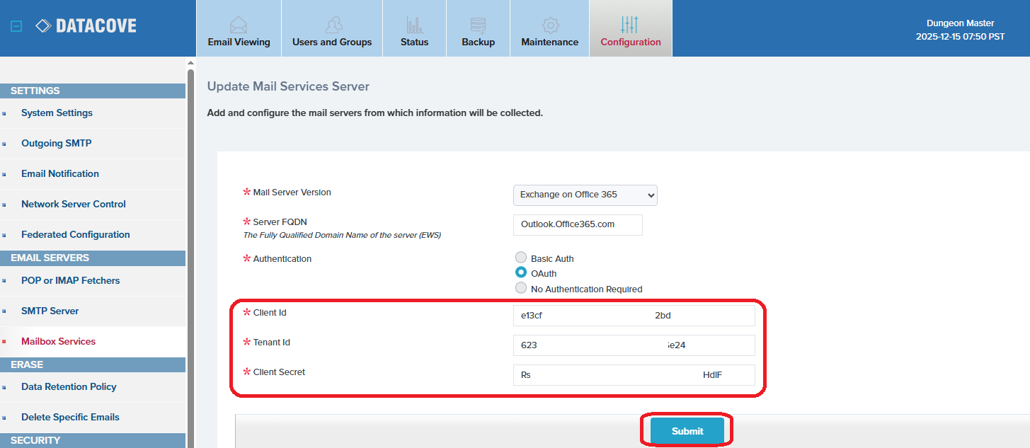Click the Maintenance gear icon
This screenshot has width=1030, height=448.
(x=550, y=25)
